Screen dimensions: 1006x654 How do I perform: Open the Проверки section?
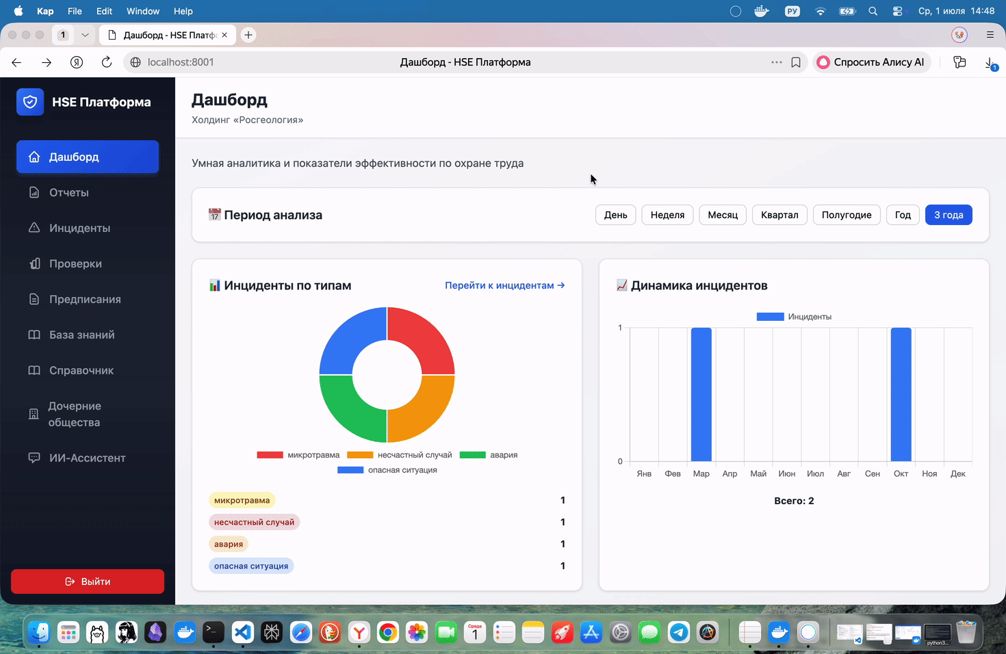[88, 263]
